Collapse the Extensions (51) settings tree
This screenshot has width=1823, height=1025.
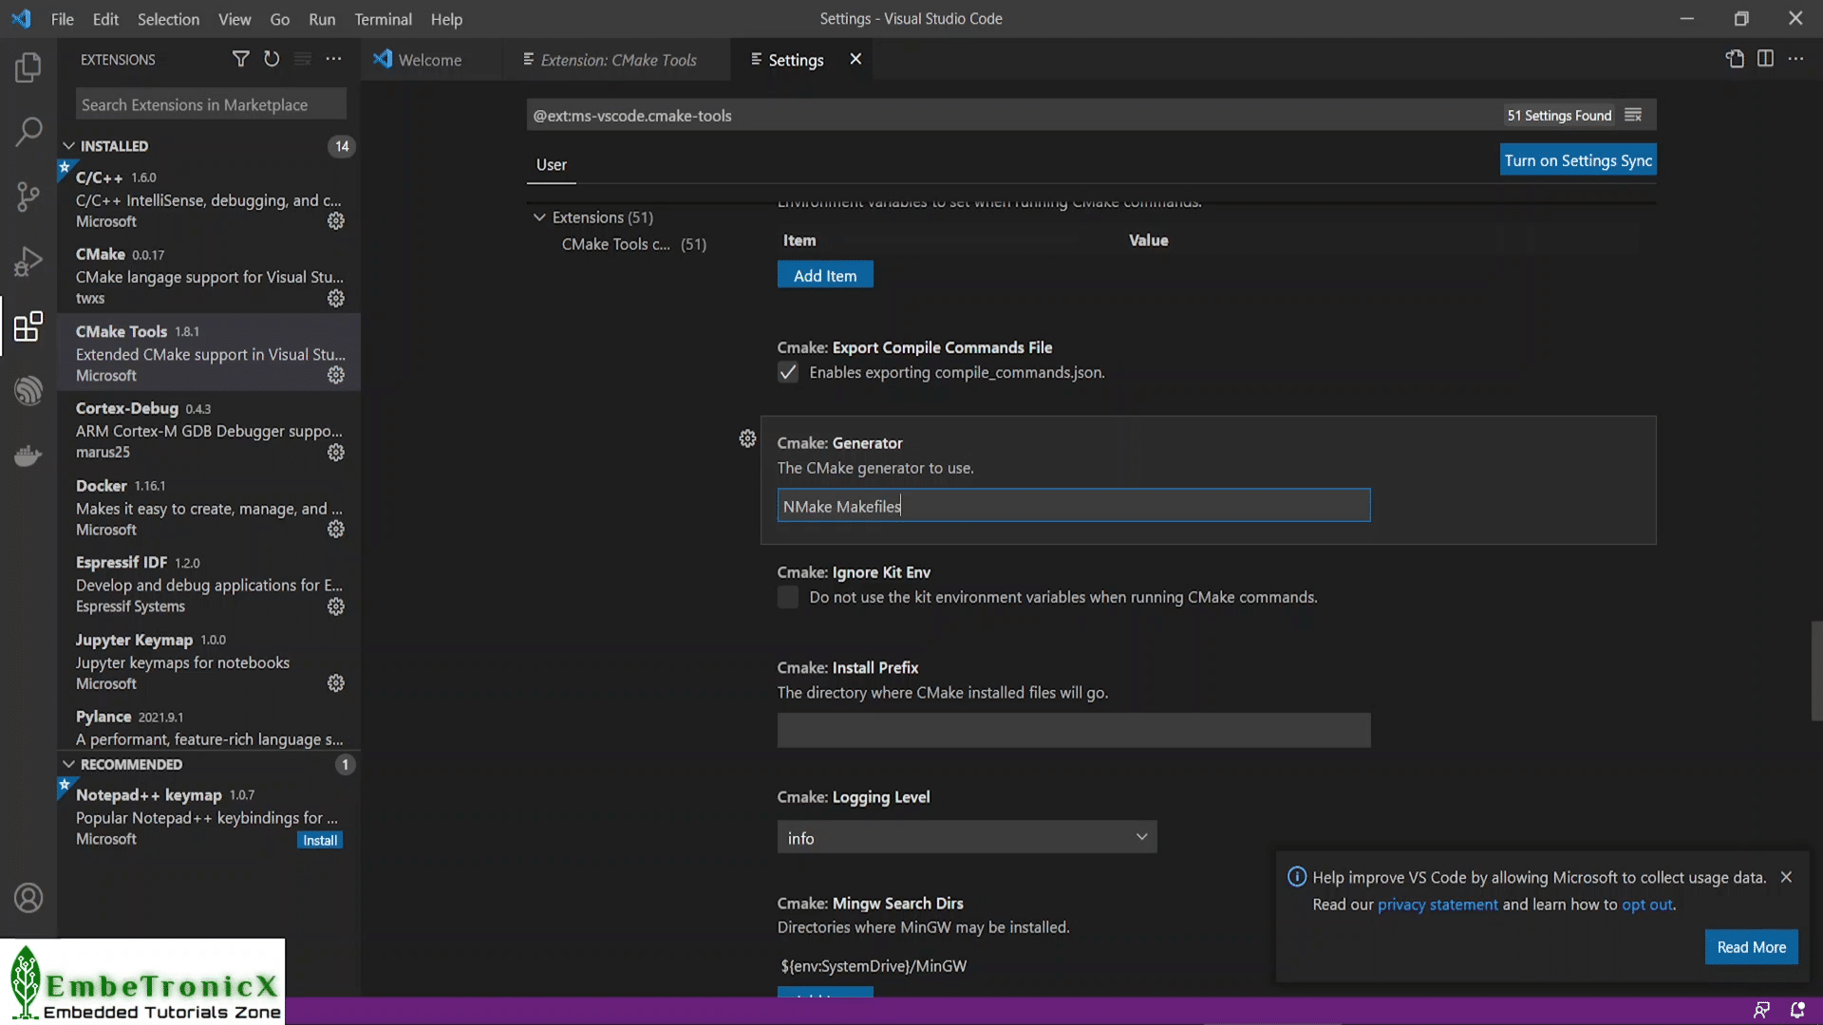click(x=539, y=217)
